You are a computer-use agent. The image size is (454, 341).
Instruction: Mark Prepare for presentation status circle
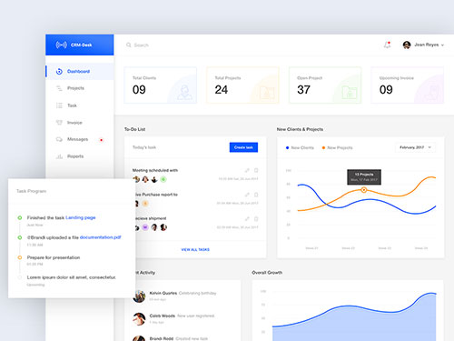click(20, 257)
